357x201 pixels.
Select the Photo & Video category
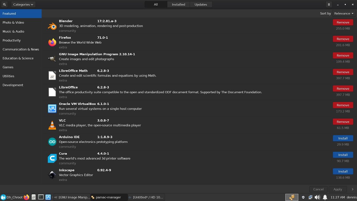21,22
